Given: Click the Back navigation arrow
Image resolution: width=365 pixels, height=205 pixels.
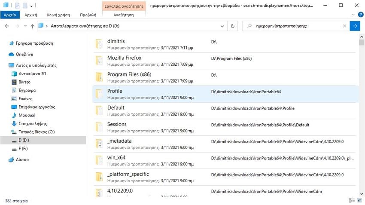Looking at the screenshot, I should pyautogui.click(x=7, y=26).
